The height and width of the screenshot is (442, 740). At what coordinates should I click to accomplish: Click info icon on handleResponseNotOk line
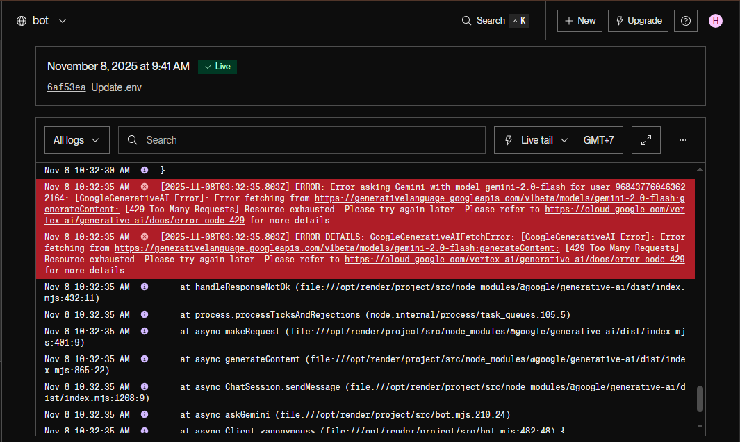tap(145, 287)
